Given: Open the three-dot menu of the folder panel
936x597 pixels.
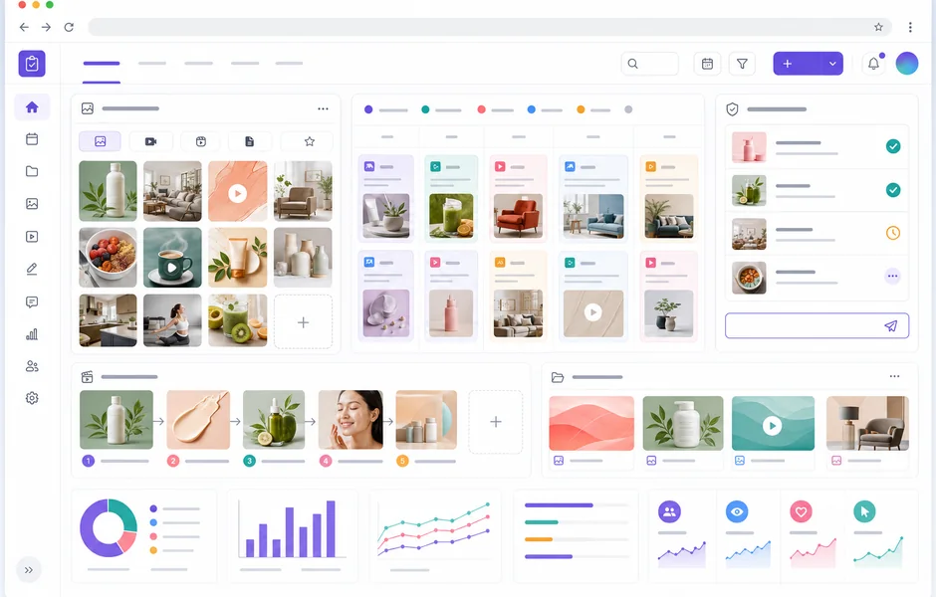Looking at the screenshot, I should click(894, 376).
